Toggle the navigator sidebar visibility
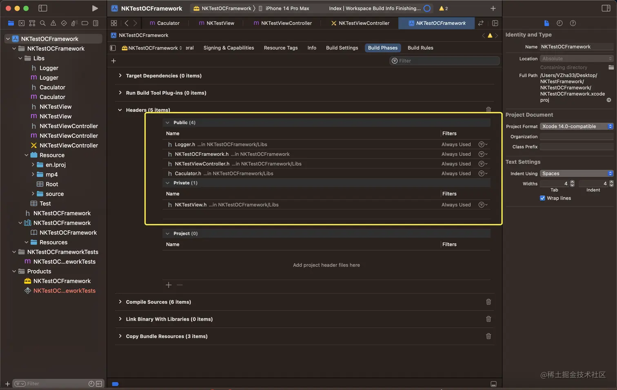This screenshot has width=617, height=390. (42, 8)
